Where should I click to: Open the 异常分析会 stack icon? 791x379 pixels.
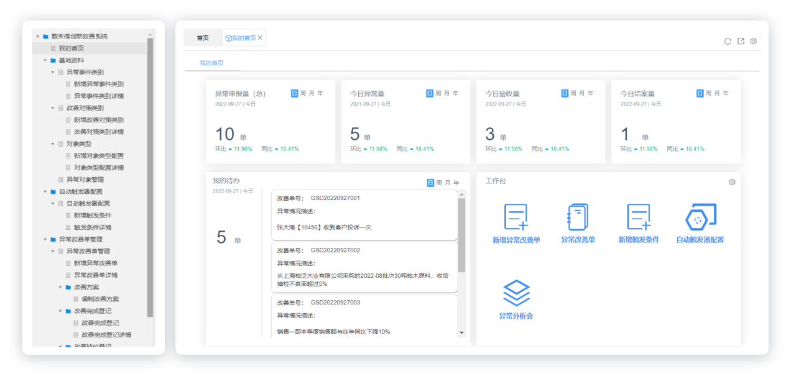pos(516,293)
